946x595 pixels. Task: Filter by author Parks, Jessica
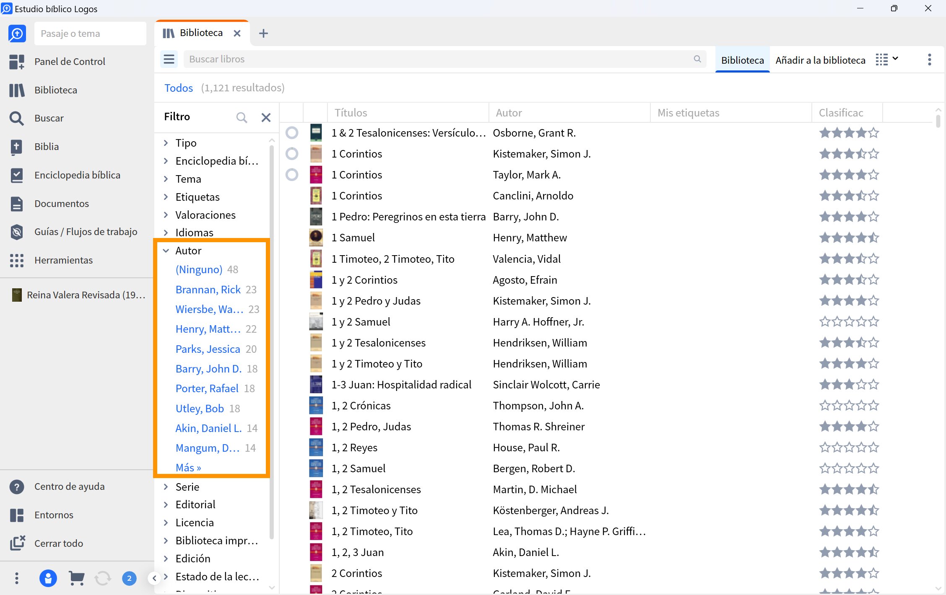[208, 349]
